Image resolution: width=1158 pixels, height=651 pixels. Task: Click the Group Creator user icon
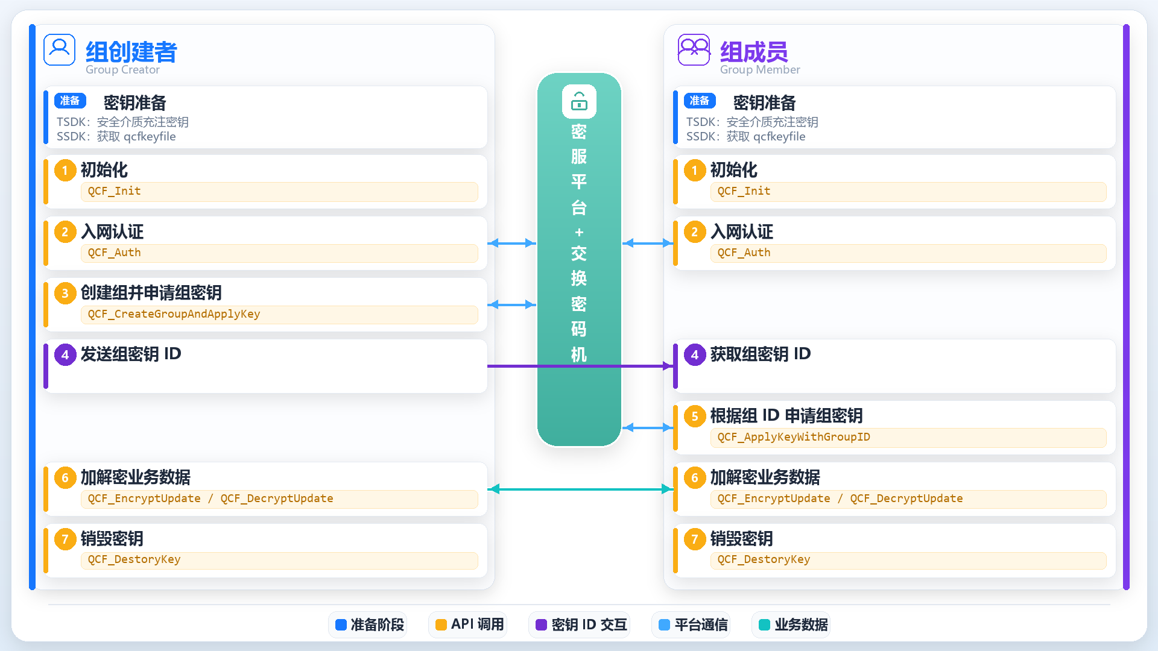tap(59, 49)
